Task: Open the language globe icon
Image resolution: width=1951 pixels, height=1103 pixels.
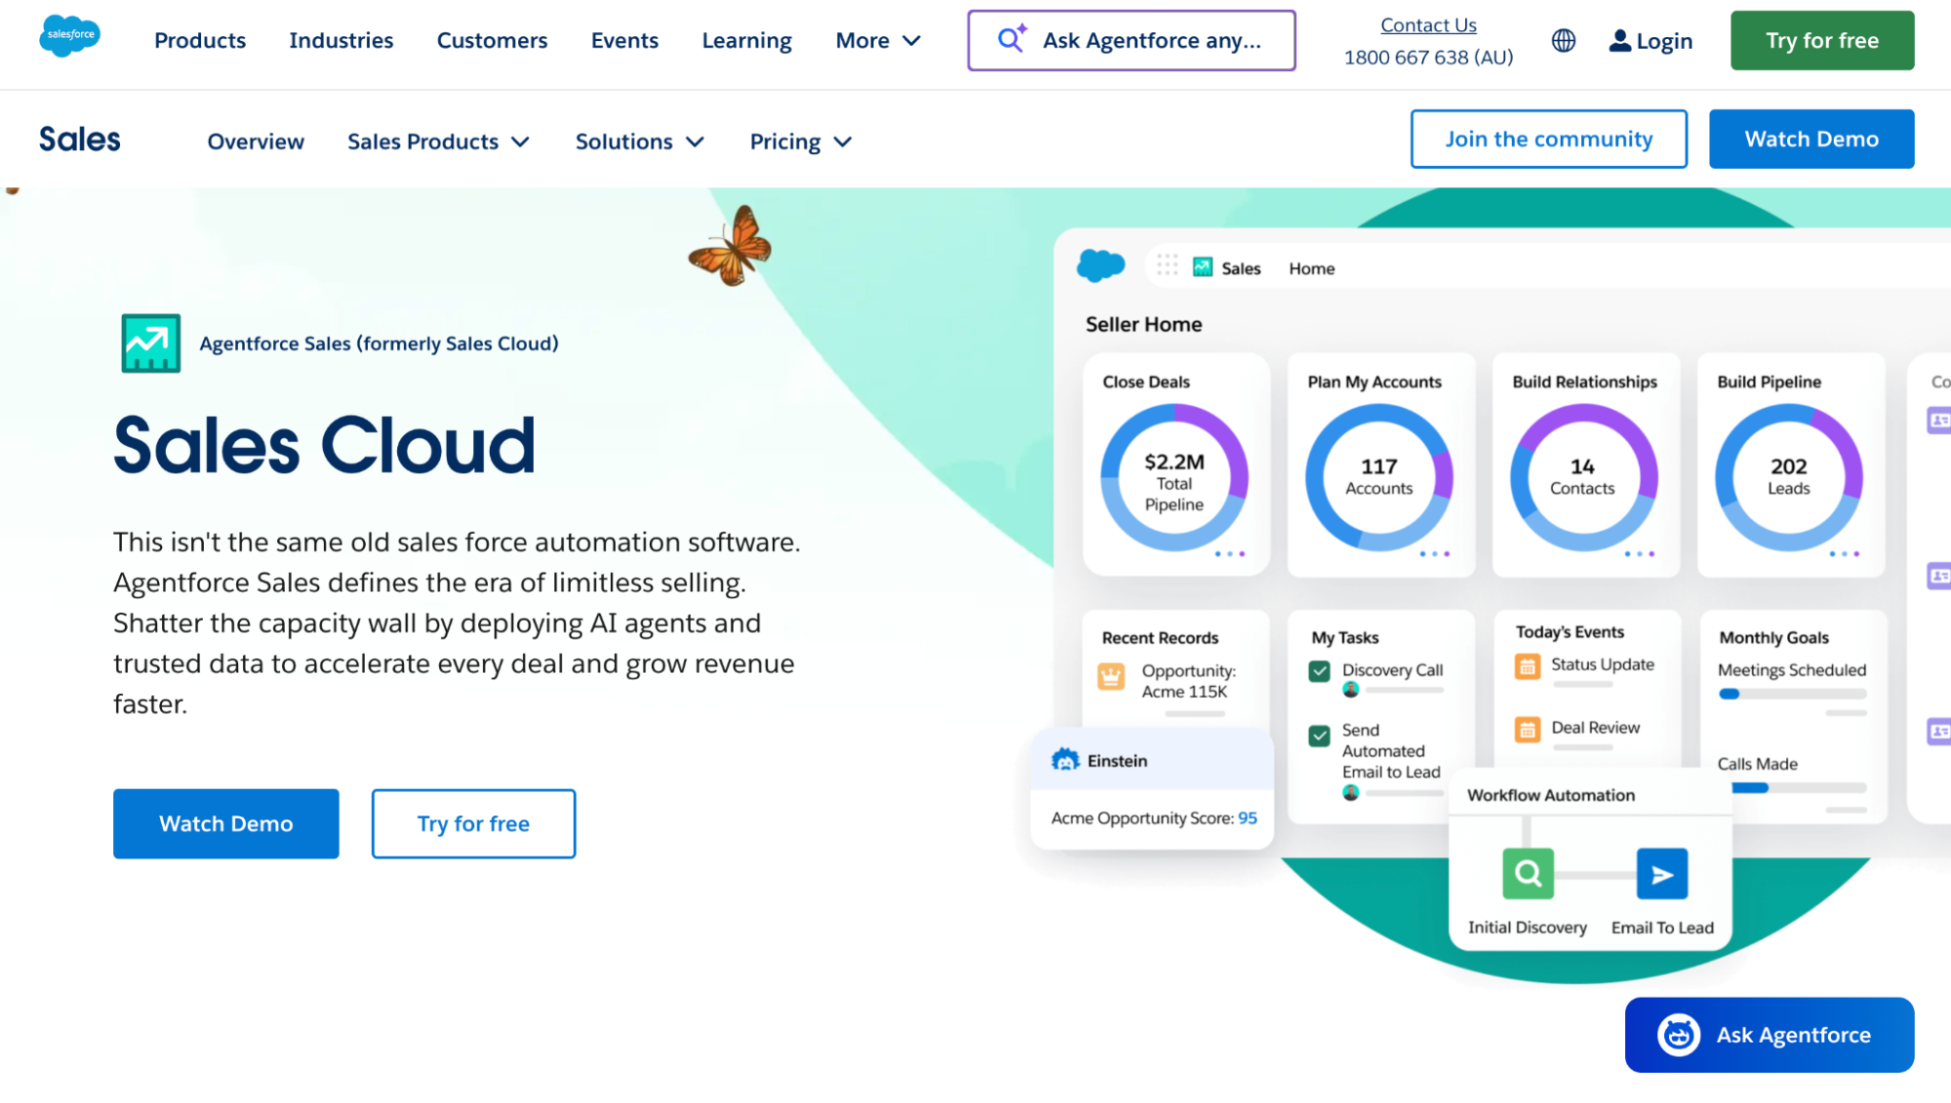Action: pos(1564,40)
